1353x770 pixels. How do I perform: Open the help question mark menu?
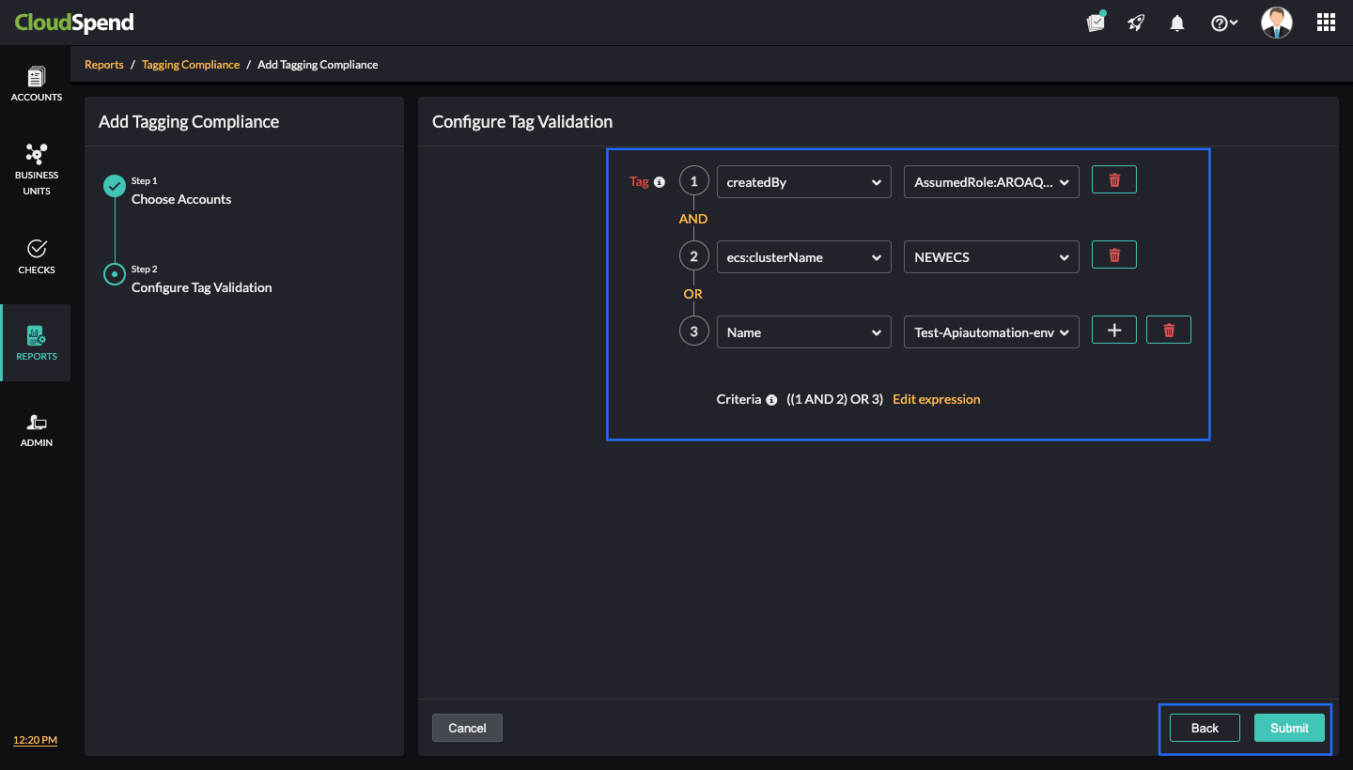click(1223, 23)
